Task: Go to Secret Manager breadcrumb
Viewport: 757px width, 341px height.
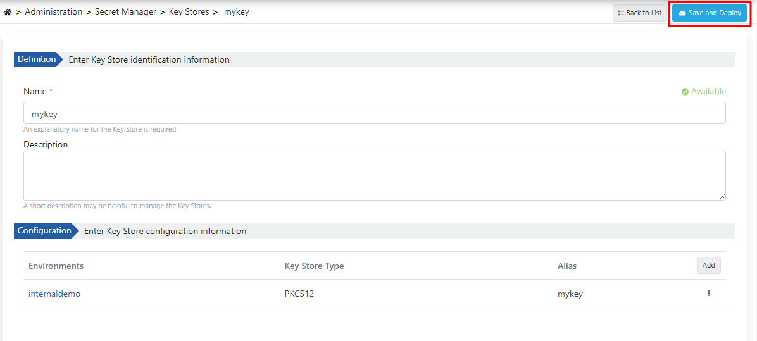Action: click(x=125, y=12)
